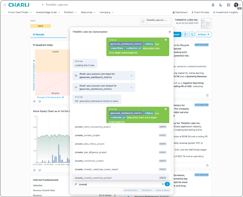Viewport: 243px width, 197px height.
Task: Delete the first Deep Analysis card
Action: pos(207,96)
